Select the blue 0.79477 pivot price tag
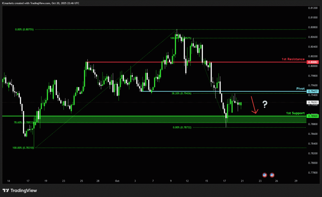The height and width of the screenshot is (197, 322). tap(313, 91)
